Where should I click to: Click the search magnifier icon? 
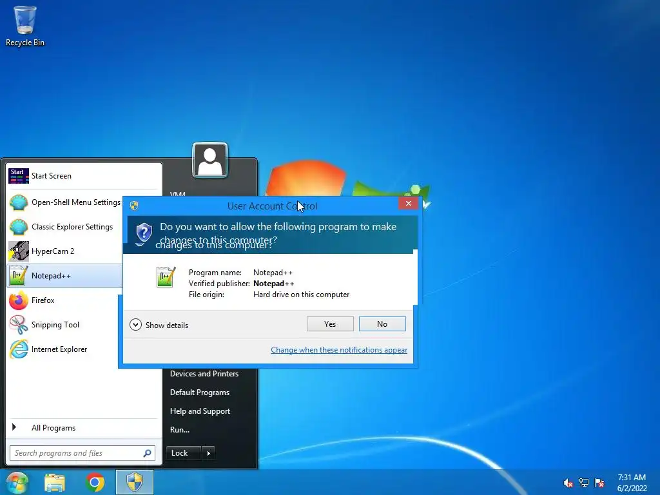[148, 453]
